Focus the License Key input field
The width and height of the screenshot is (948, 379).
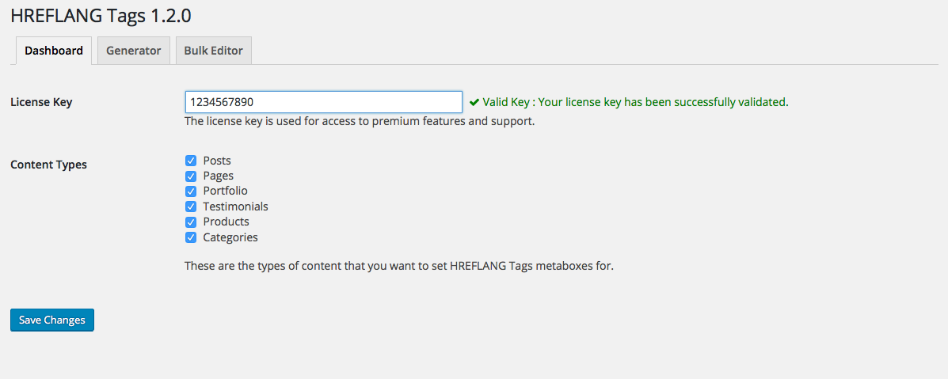[x=323, y=102]
